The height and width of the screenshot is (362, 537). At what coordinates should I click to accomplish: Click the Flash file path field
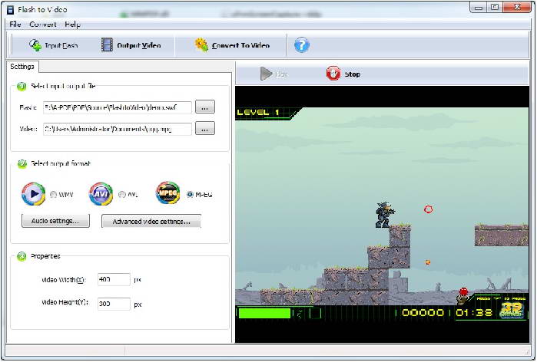(x=118, y=107)
